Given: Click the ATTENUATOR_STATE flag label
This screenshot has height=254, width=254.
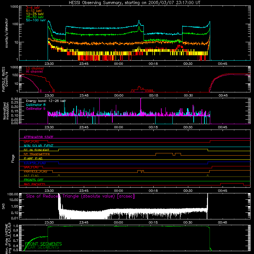Looking at the screenshot, I should click(38, 137).
